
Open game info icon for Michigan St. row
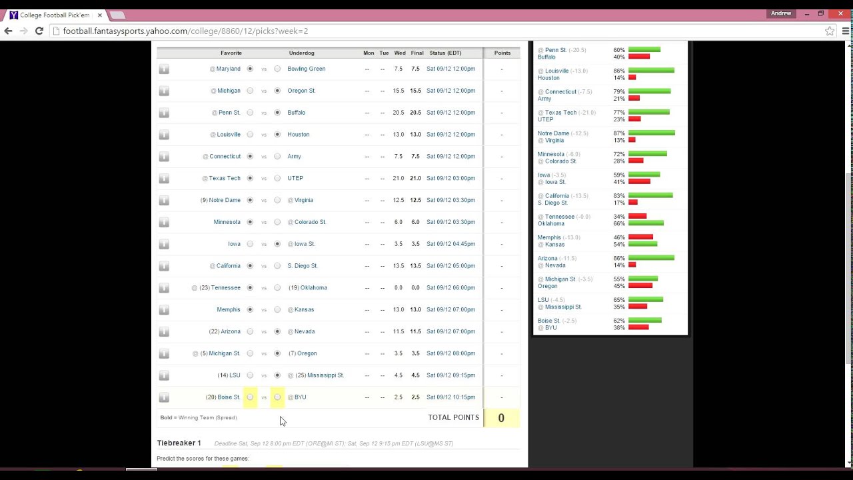pyautogui.click(x=164, y=353)
